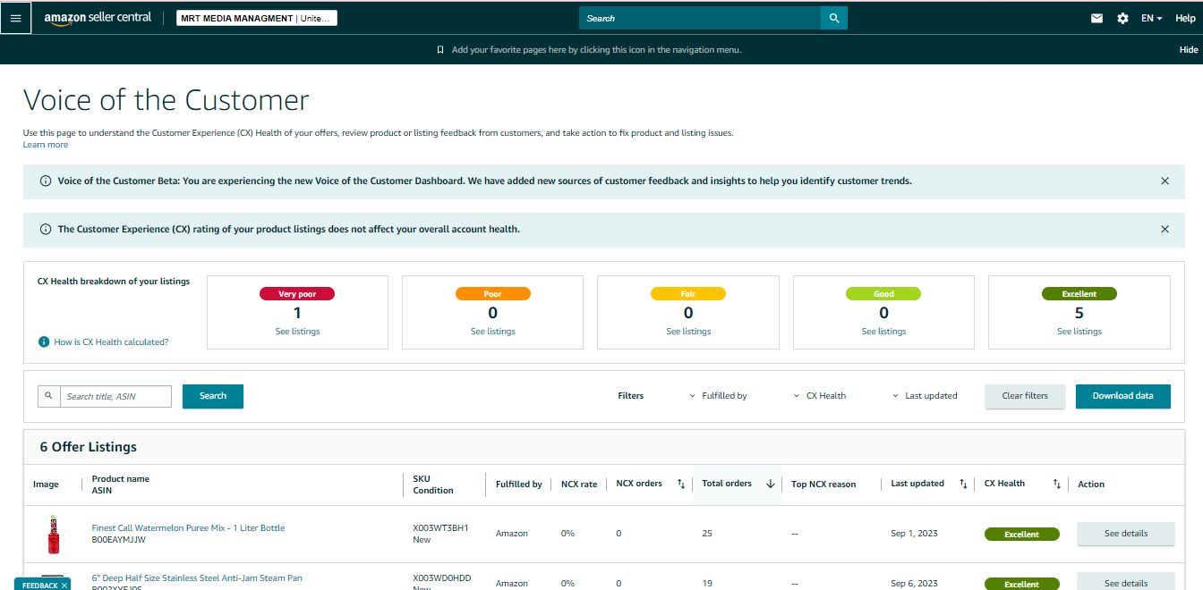See details for Watermelon Puree Mix row
This screenshot has width=1203, height=590.
pos(1125,534)
